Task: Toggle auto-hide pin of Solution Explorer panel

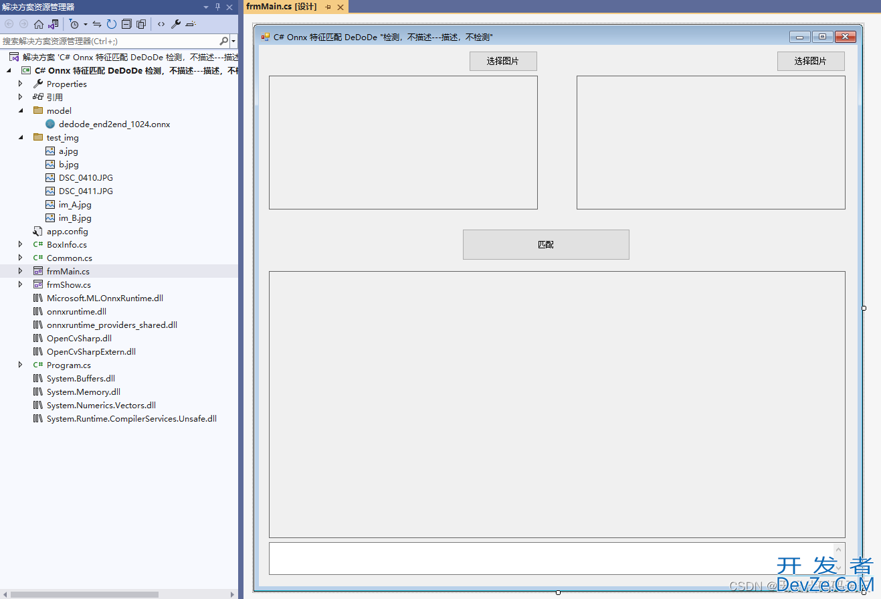Action: (218, 7)
